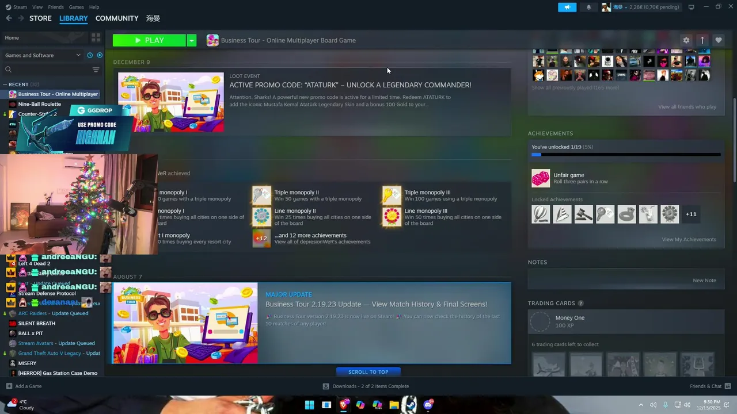Go forward with the right arrow
Image resolution: width=737 pixels, height=414 pixels.
(x=21, y=18)
